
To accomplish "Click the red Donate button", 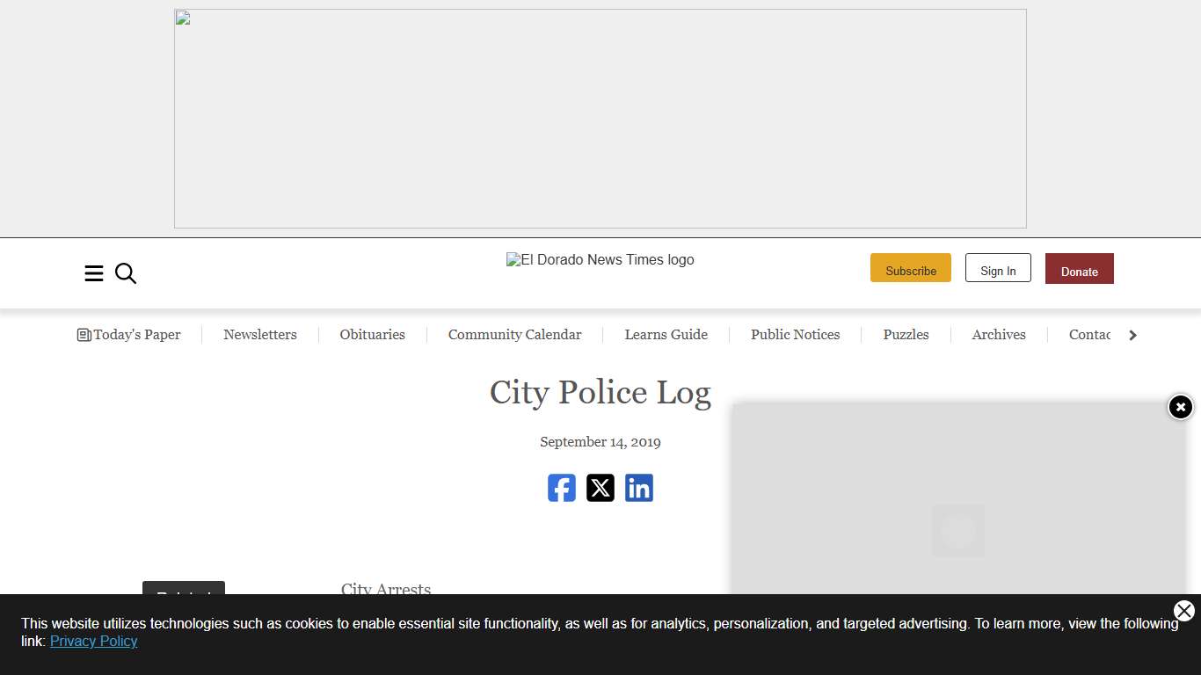I will click(1079, 269).
